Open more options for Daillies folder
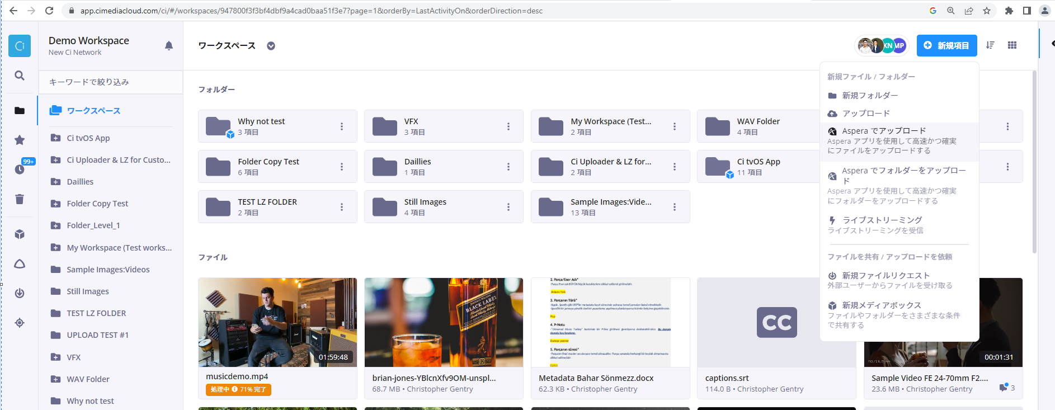 coord(508,167)
